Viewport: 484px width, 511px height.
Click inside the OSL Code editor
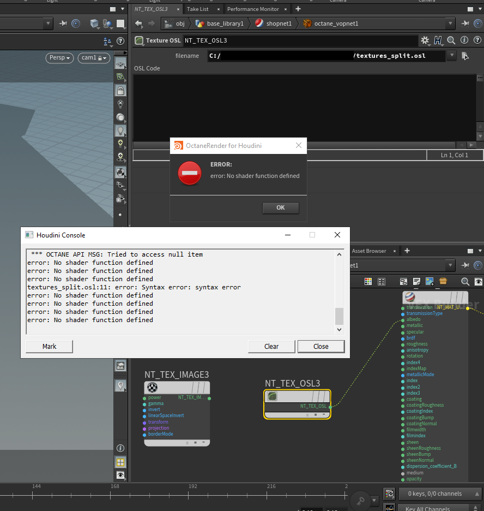(x=305, y=108)
